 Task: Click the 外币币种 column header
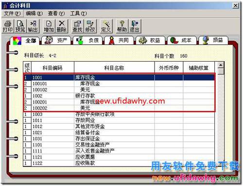point(169,68)
